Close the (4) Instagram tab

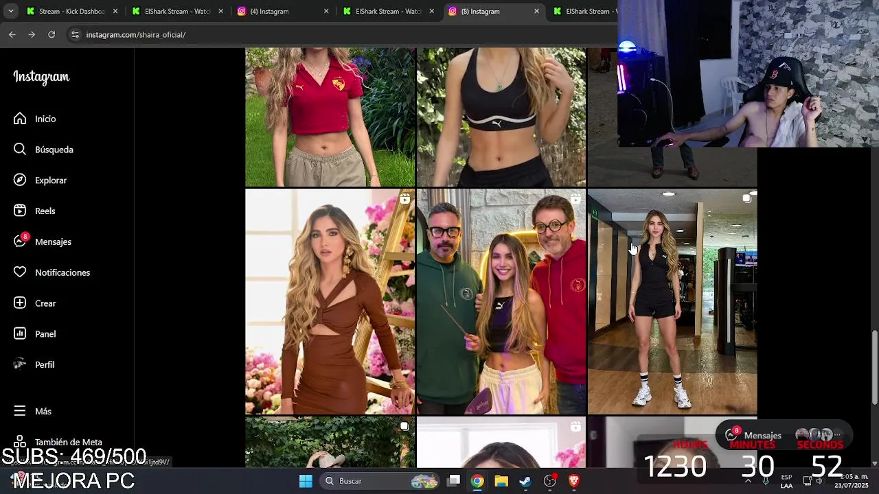click(326, 11)
